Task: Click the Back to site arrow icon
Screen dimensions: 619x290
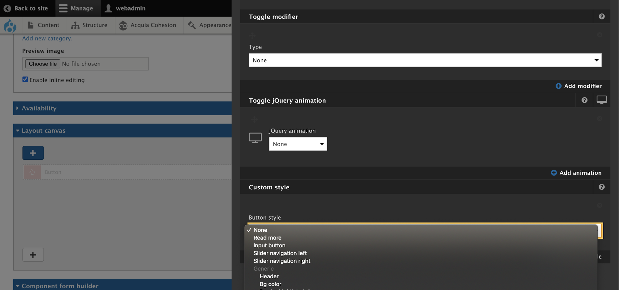Action: (7, 8)
